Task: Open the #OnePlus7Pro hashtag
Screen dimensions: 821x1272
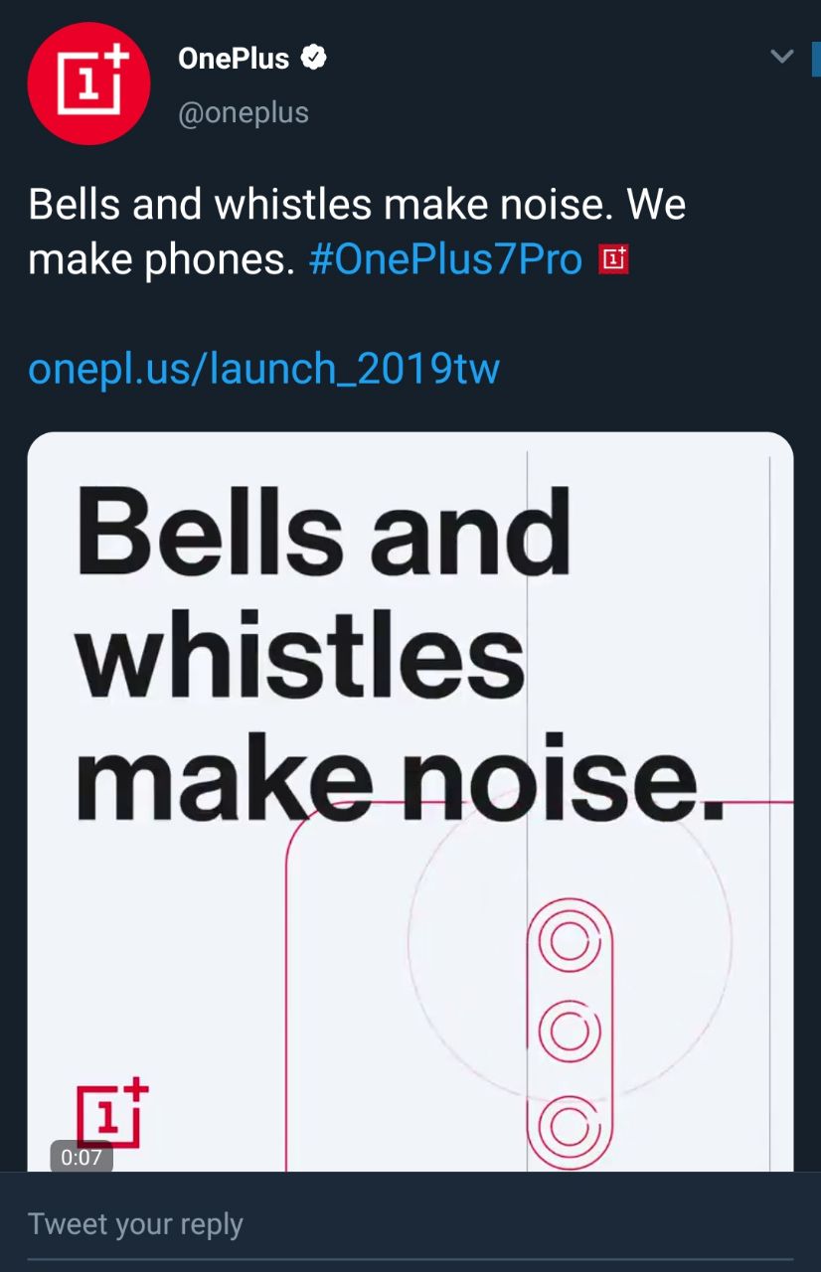Action: coord(445,259)
